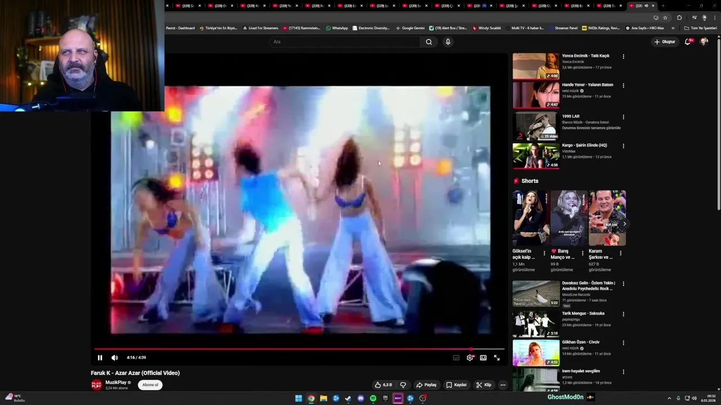Image resolution: width=721 pixels, height=405 pixels.
Task: Open options for Karam Şarkısı Short
Action: [x=621, y=253]
